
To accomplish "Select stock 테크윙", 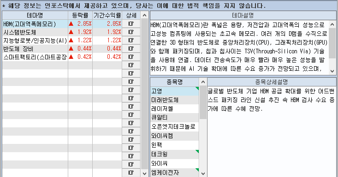I will [x=174, y=154].
